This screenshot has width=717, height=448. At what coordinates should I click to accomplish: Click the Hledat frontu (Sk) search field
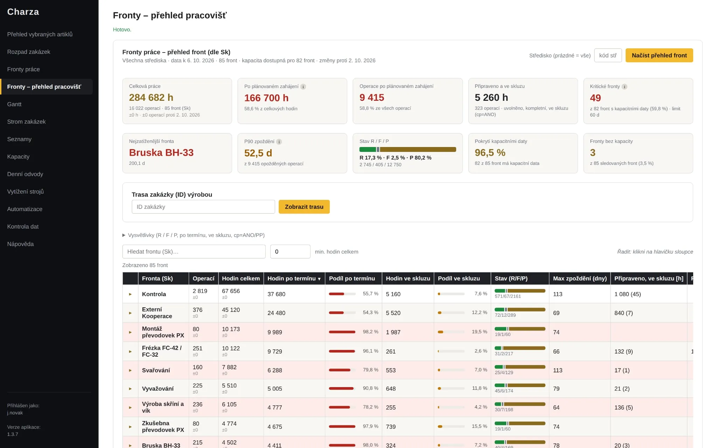click(x=194, y=252)
